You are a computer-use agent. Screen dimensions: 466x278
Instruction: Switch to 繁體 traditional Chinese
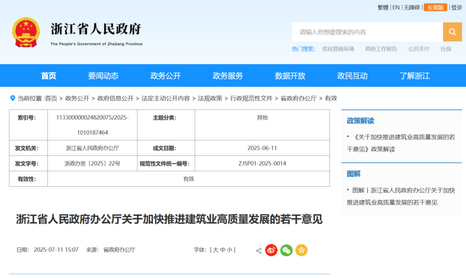click(383, 7)
